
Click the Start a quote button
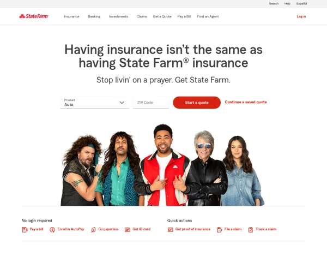(x=197, y=103)
